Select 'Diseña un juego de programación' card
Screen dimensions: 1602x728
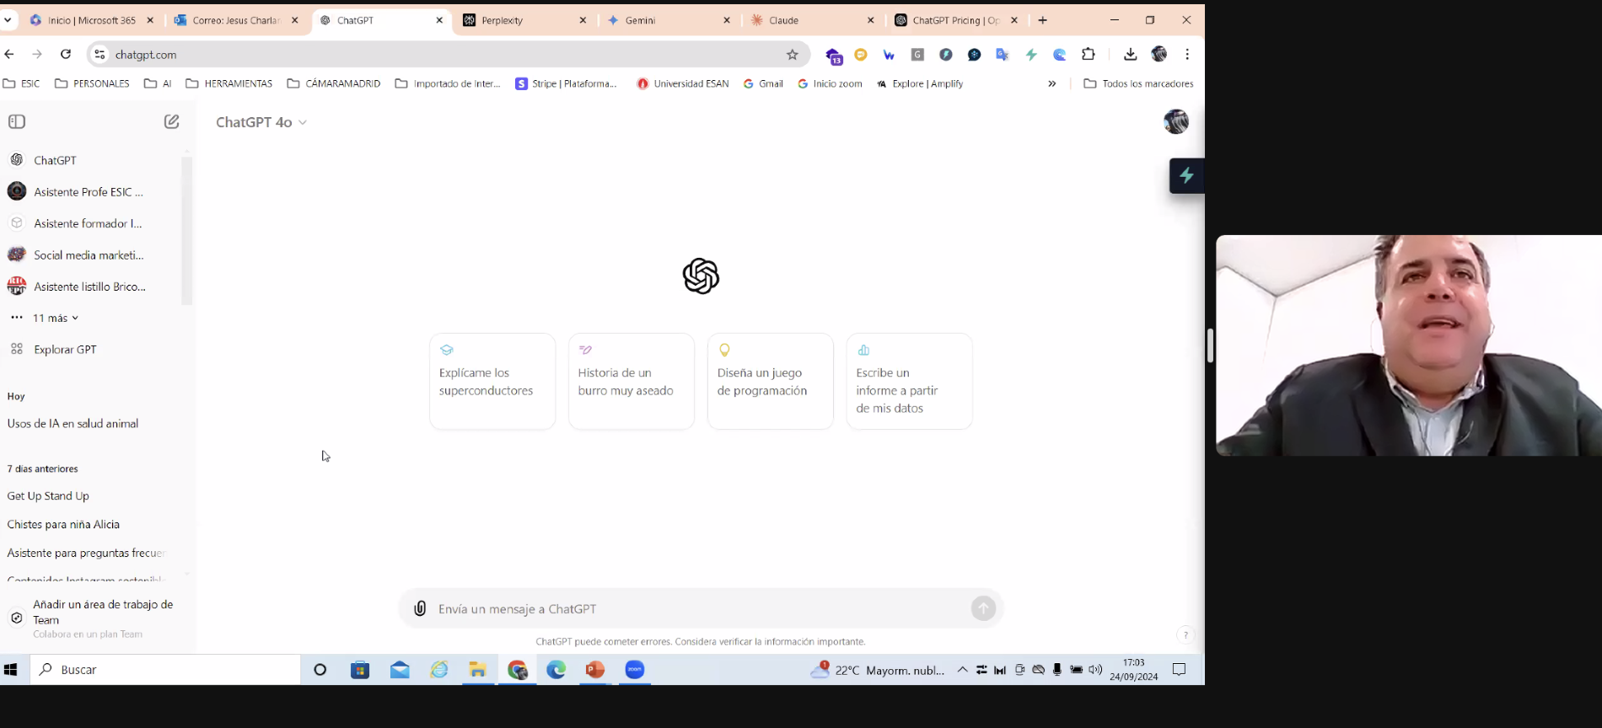pos(771,381)
